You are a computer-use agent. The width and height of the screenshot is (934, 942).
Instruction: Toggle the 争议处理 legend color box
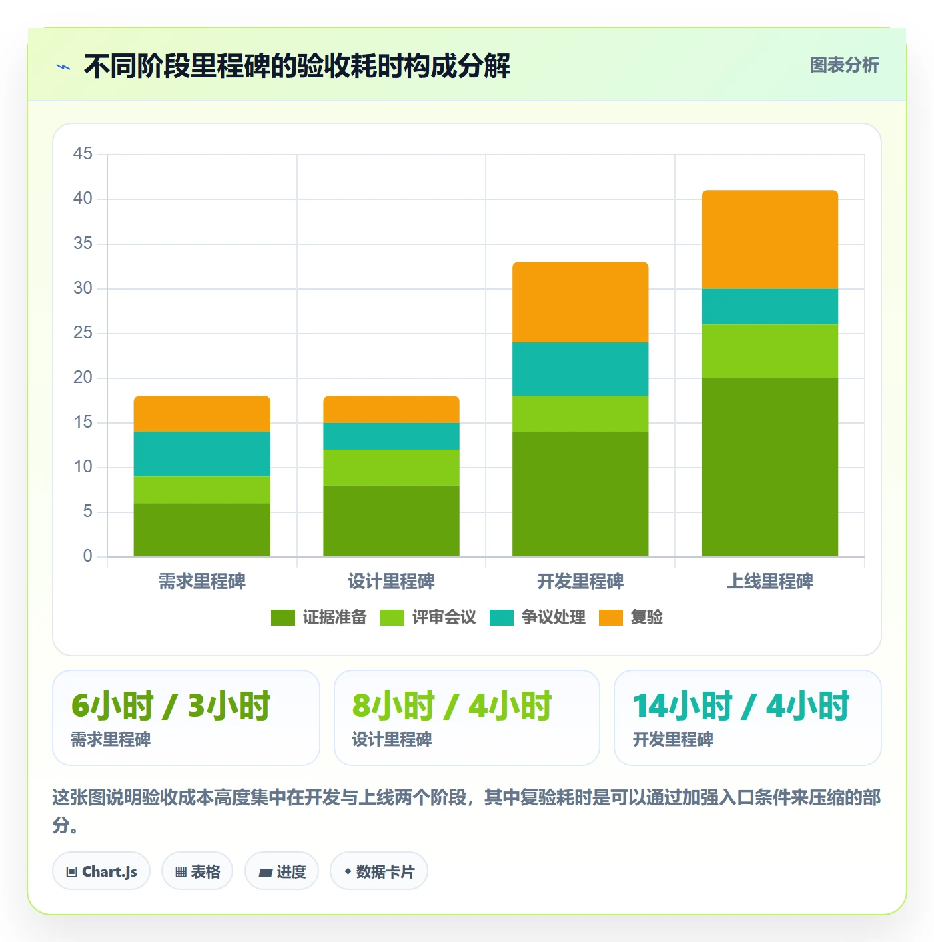(x=502, y=618)
